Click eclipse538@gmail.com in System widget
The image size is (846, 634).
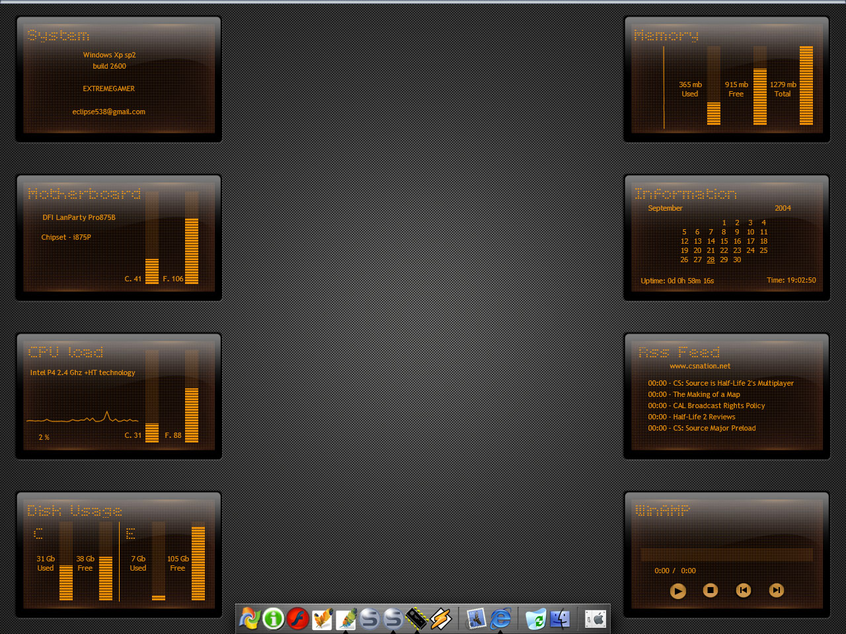click(x=109, y=112)
